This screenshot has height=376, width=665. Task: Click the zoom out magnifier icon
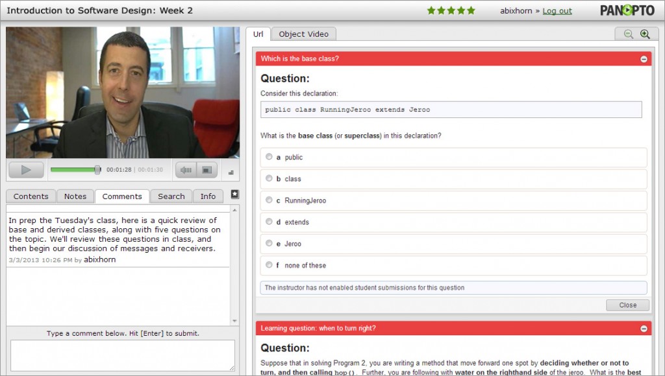pyautogui.click(x=628, y=34)
